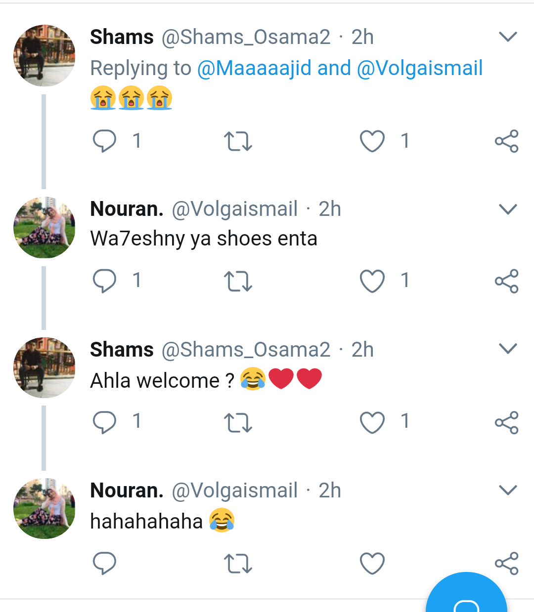The image size is (534, 612).
Task: Retweet Nouran's 'hahahahaha' tweet
Action: click(x=238, y=564)
